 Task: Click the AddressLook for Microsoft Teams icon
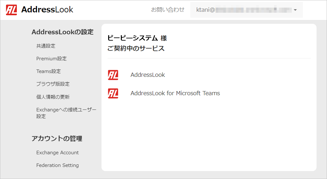tap(113, 93)
